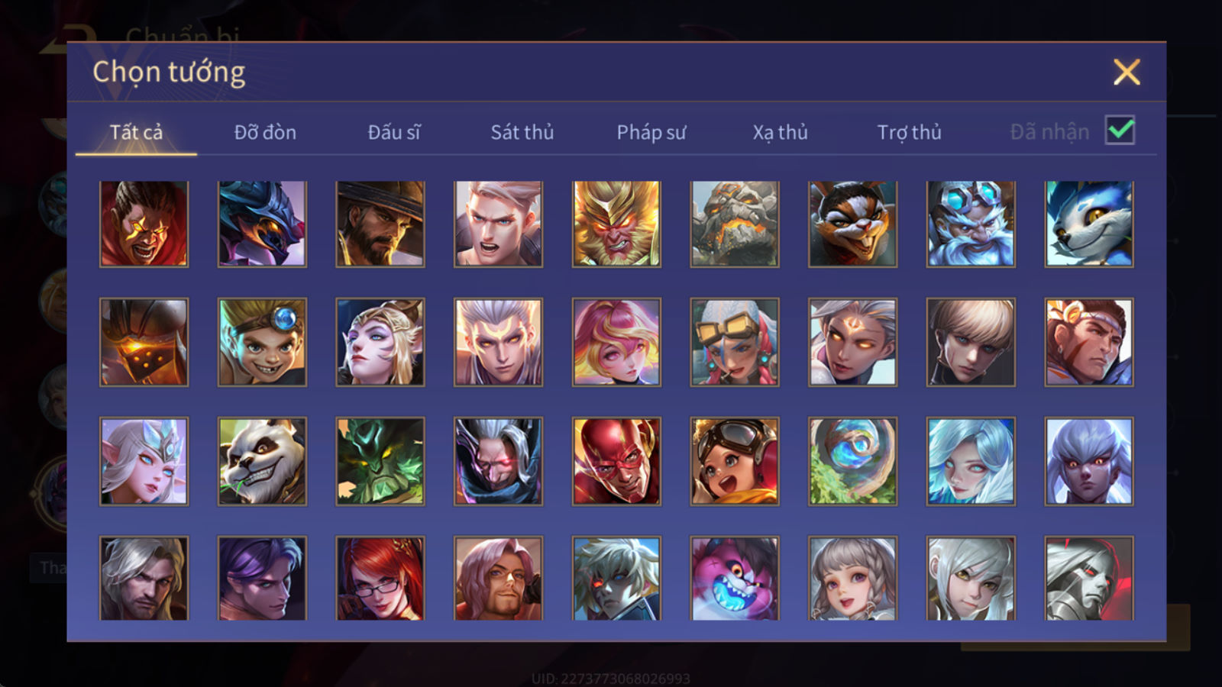Screen dimensions: 1222x687
Task: Select the white-bearded dwarf with goggles
Action: tap(971, 224)
